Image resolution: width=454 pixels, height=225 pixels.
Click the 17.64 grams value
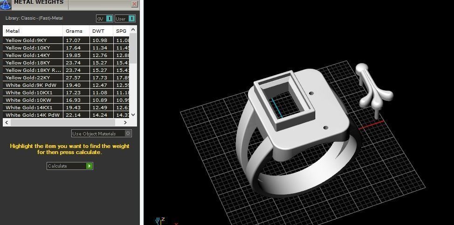tap(73, 48)
